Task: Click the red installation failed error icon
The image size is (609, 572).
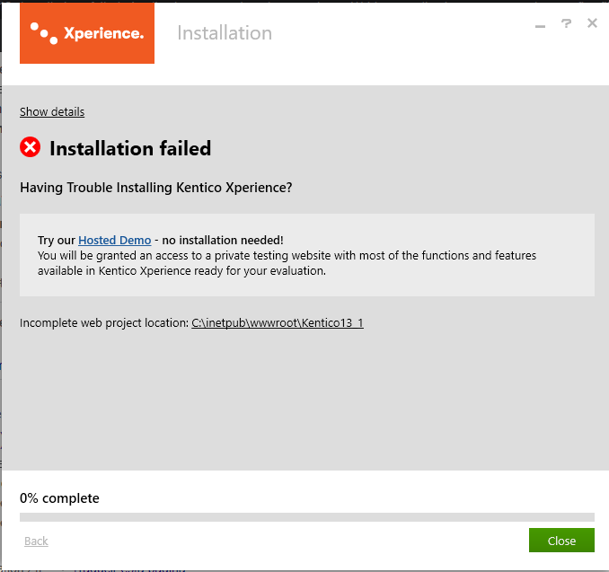Action: 31,147
